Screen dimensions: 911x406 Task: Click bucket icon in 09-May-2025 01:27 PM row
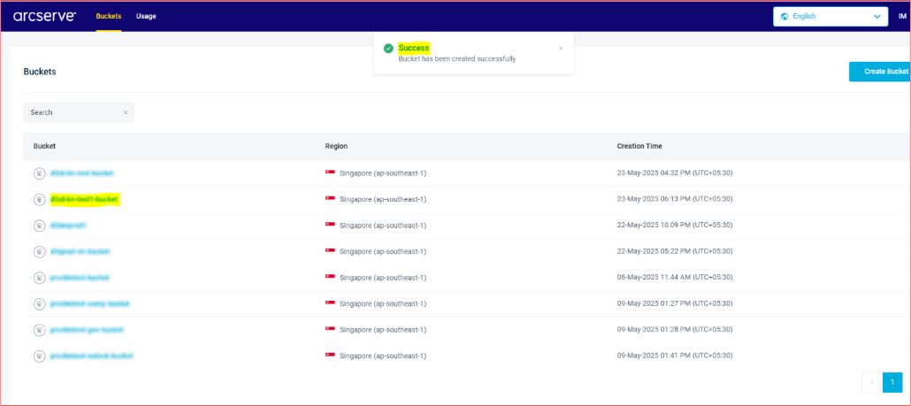(39, 303)
